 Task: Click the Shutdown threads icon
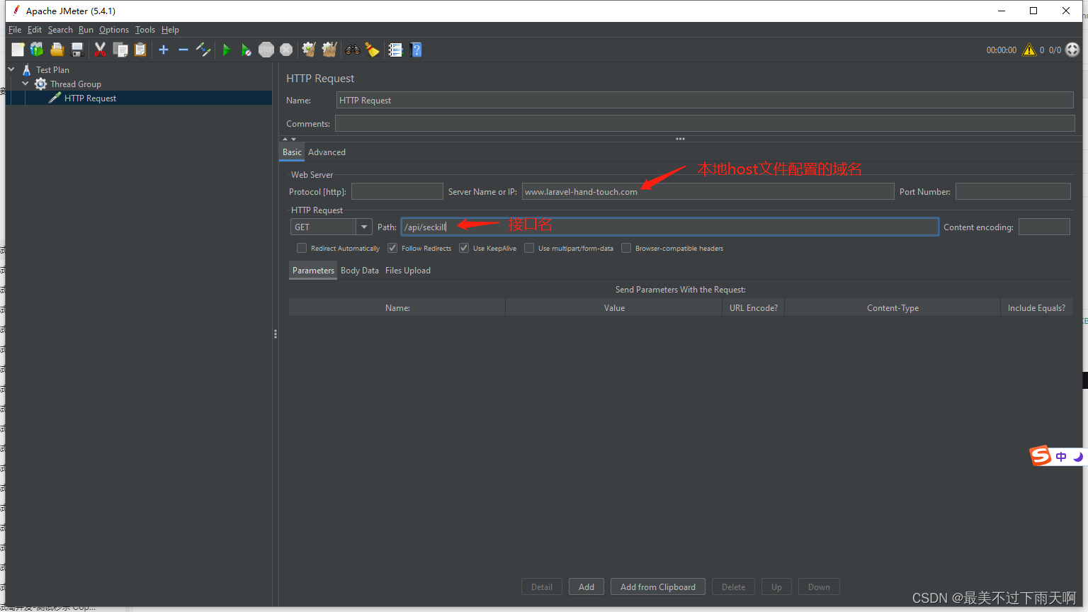(286, 50)
